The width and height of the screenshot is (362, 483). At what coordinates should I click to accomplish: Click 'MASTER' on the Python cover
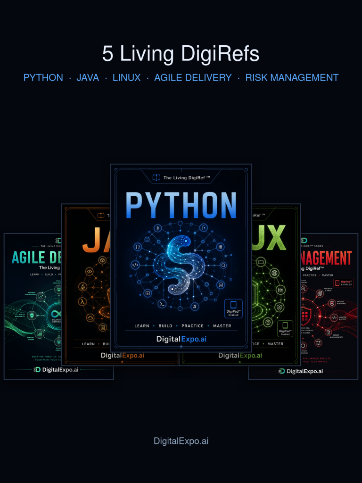pyautogui.click(x=222, y=326)
